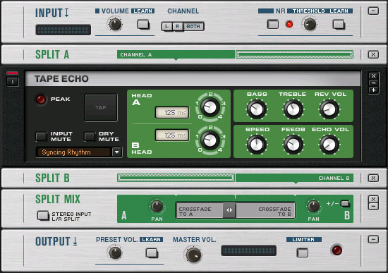Click the NR Threshold knob
Screen dimensions: 388x273
(310, 24)
